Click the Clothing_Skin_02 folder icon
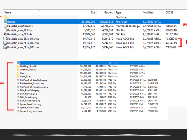This screenshot has height=140, width=187. (18, 66)
